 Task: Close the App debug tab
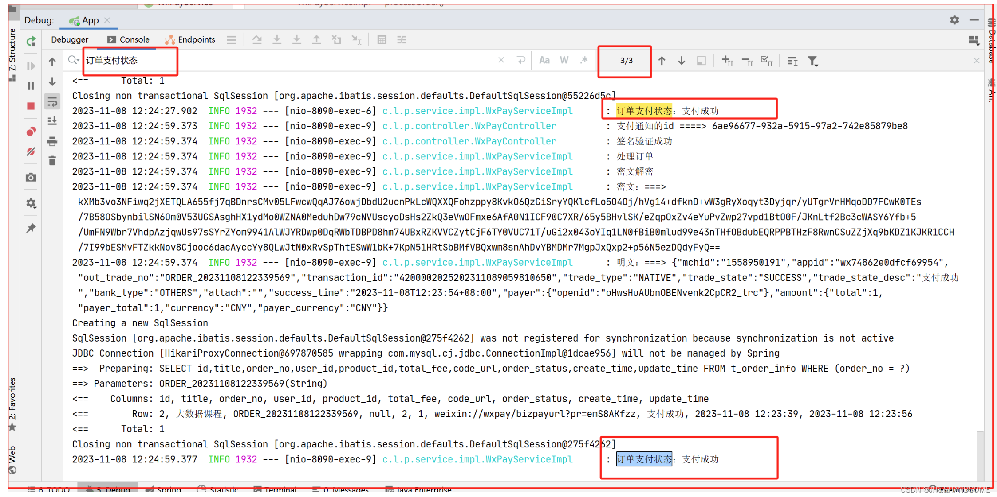pyautogui.click(x=107, y=20)
